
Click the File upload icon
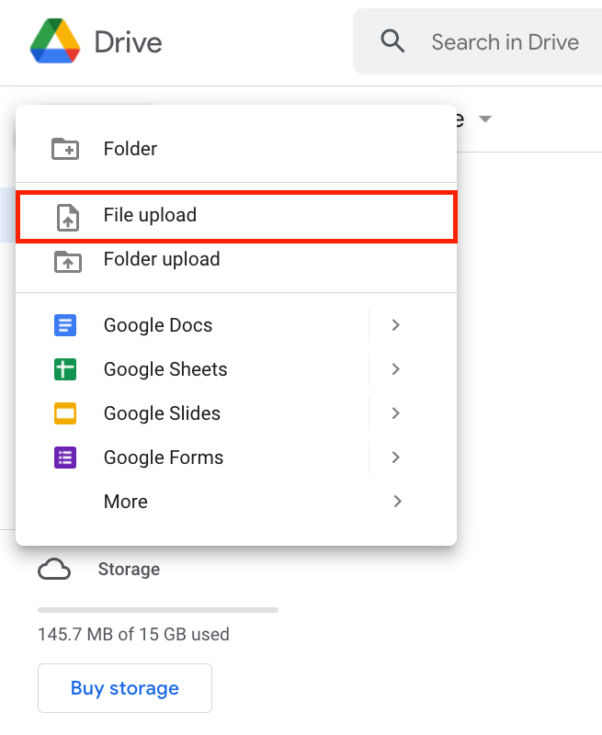point(68,218)
